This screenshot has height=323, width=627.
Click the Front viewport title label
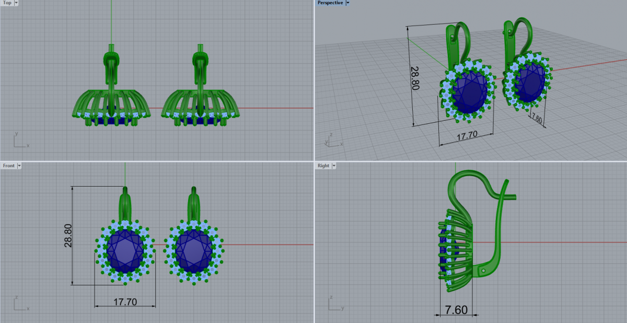(9, 166)
